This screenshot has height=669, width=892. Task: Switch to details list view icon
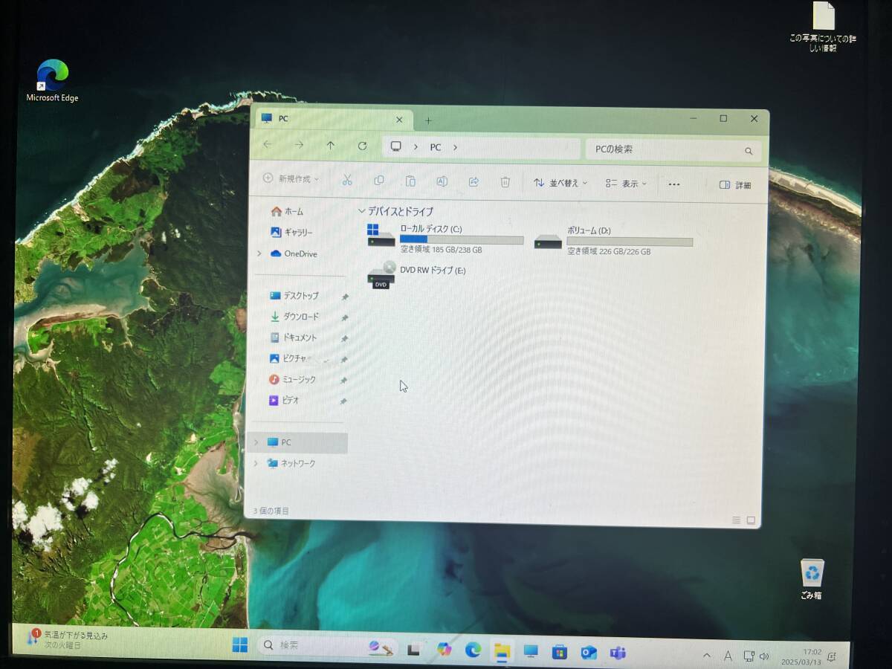point(736,520)
